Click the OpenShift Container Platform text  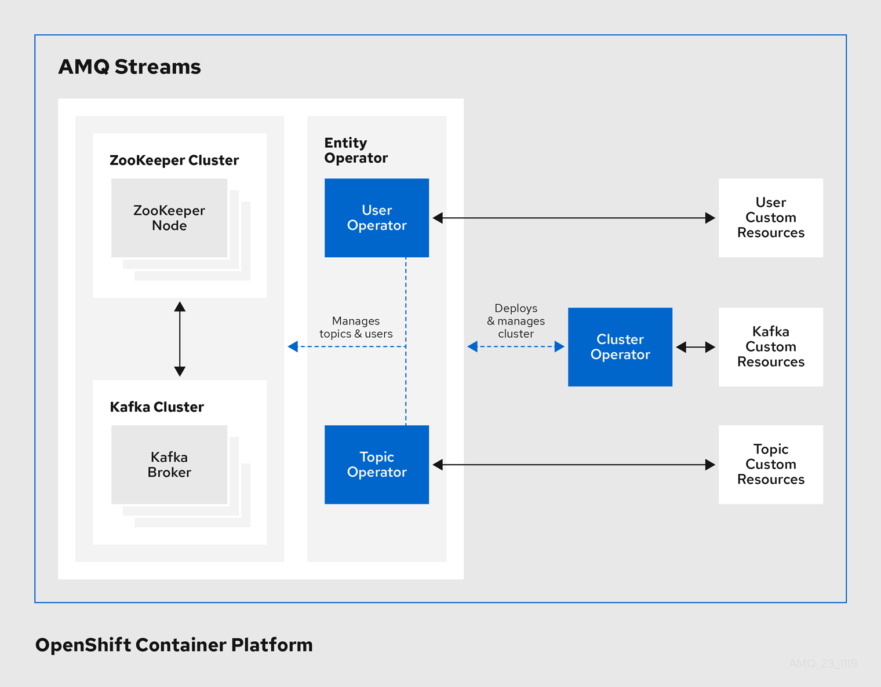click(x=174, y=645)
